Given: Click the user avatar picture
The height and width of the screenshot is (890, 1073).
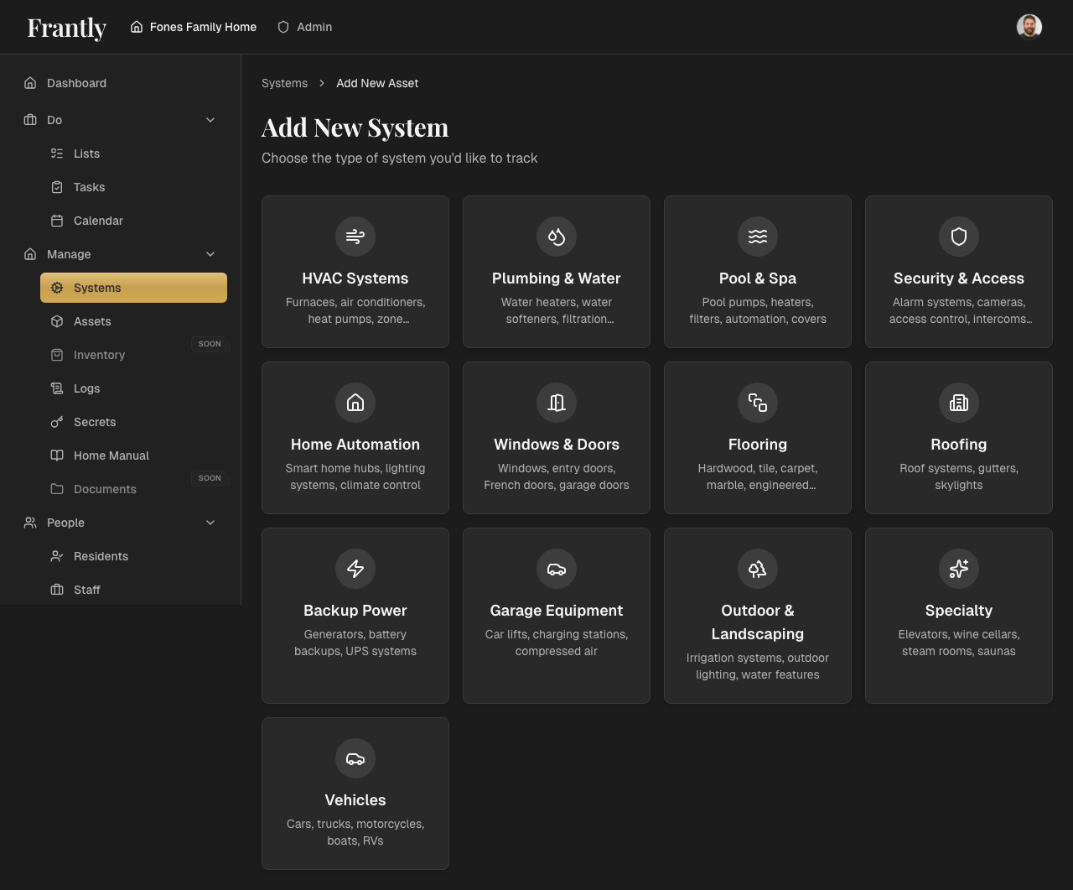Looking at the screenshot, I should [x=1029, y=26].
